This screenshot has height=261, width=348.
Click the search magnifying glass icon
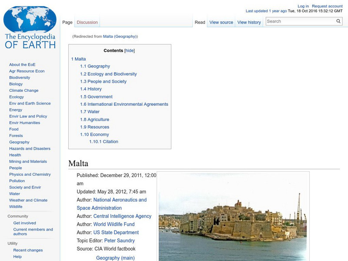pyautogui.click(x=338, y=20)
